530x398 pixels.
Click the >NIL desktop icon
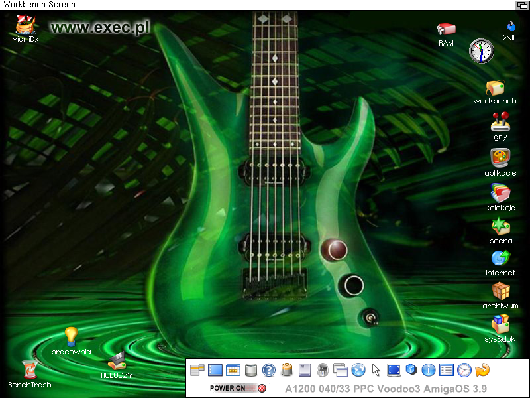tap(510, 27)
